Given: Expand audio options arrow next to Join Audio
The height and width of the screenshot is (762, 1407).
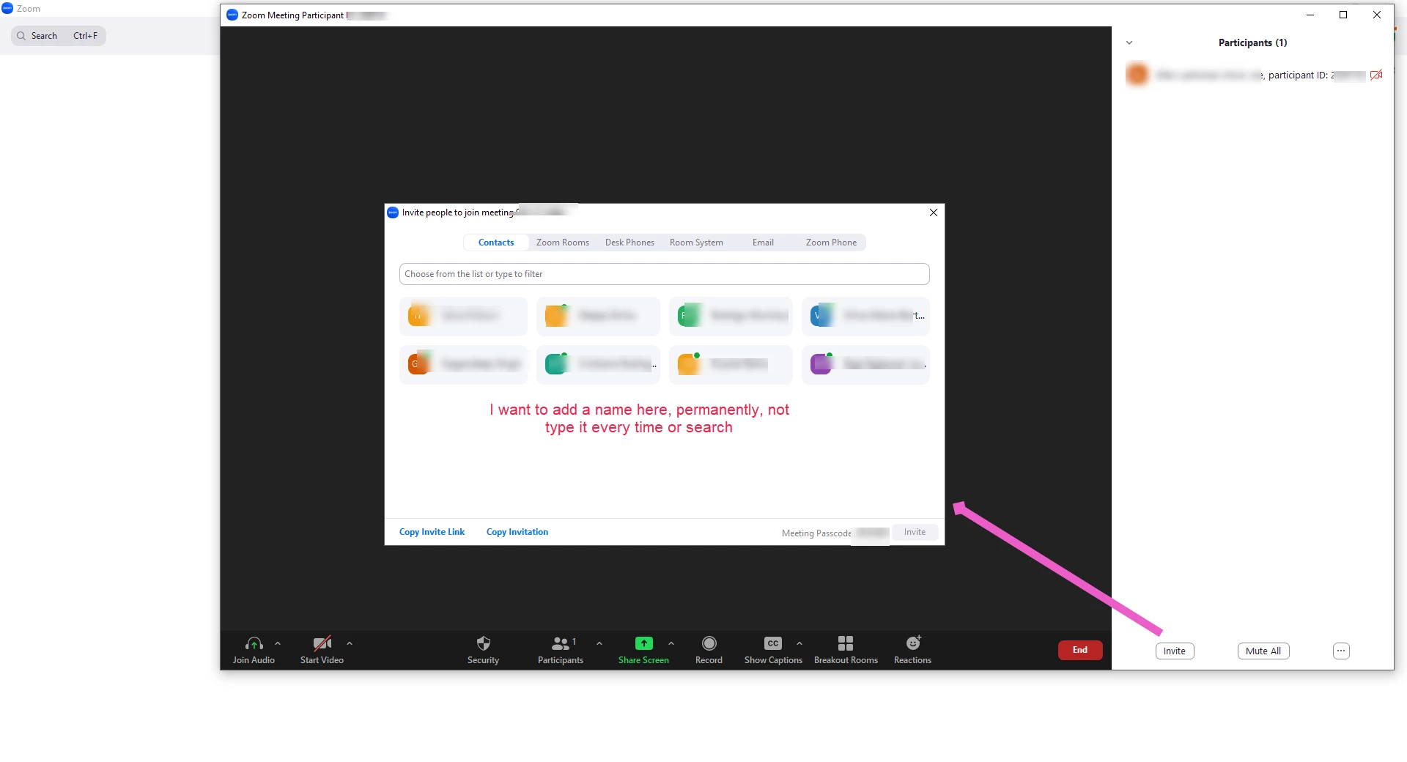Looking at the screenshot, I should (x=278, y=643).
